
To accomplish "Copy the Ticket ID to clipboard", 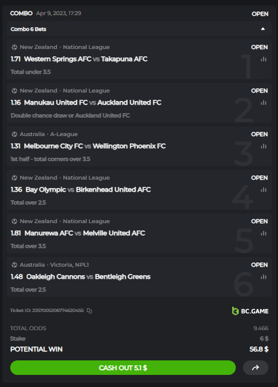I will pos(89,311).
